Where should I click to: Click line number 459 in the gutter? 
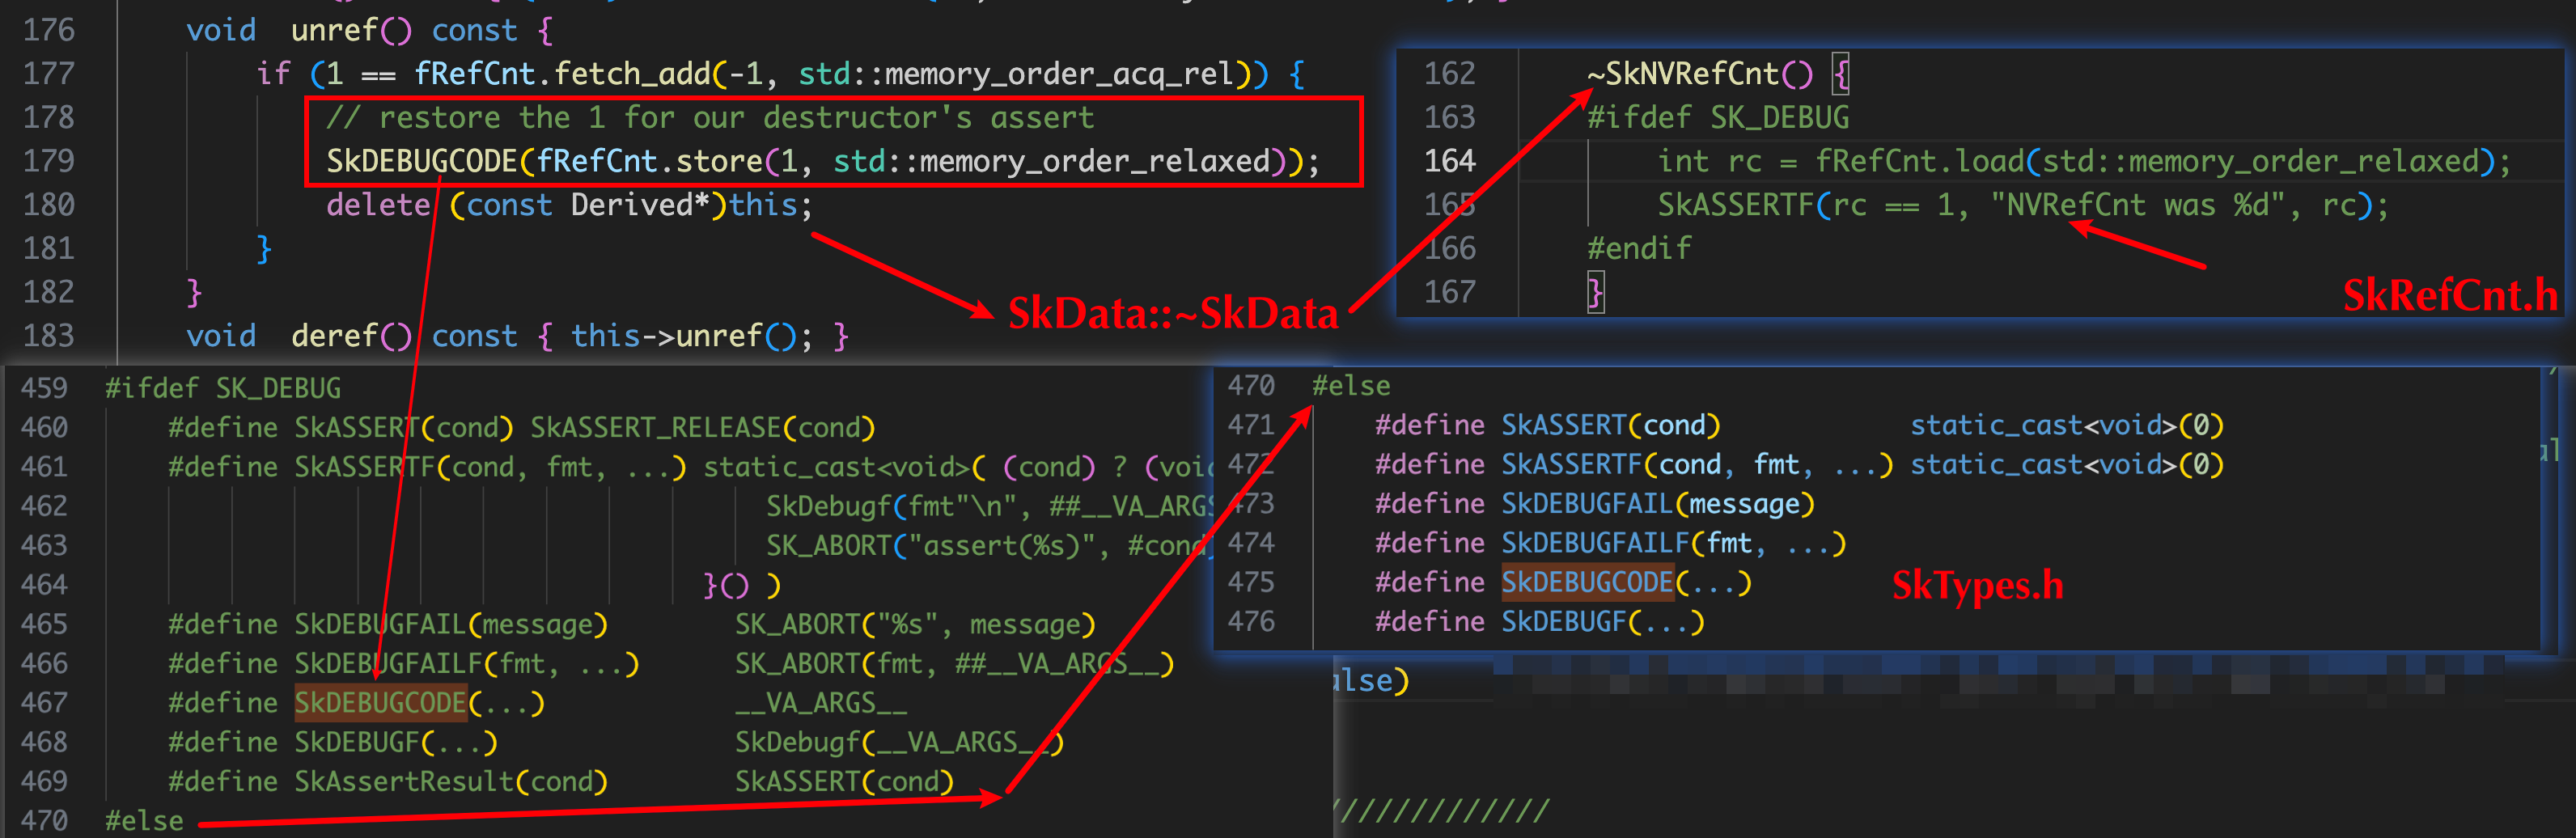pyautogui.click(x=44, y=388)
